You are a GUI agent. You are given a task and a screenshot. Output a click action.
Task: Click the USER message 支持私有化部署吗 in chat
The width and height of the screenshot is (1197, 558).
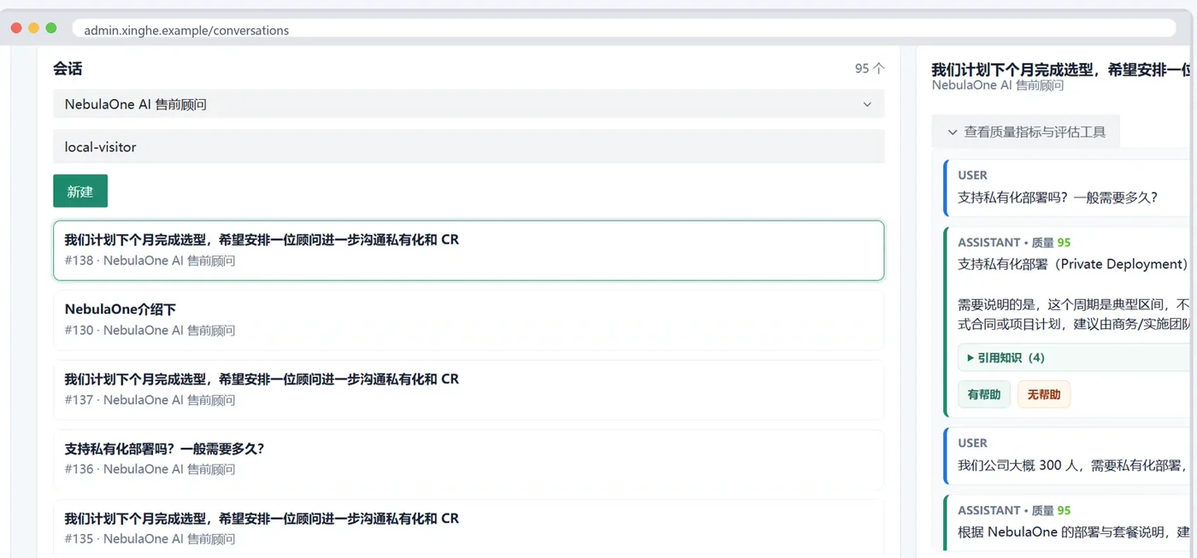pyautogui.click(x=1058, y=197)
